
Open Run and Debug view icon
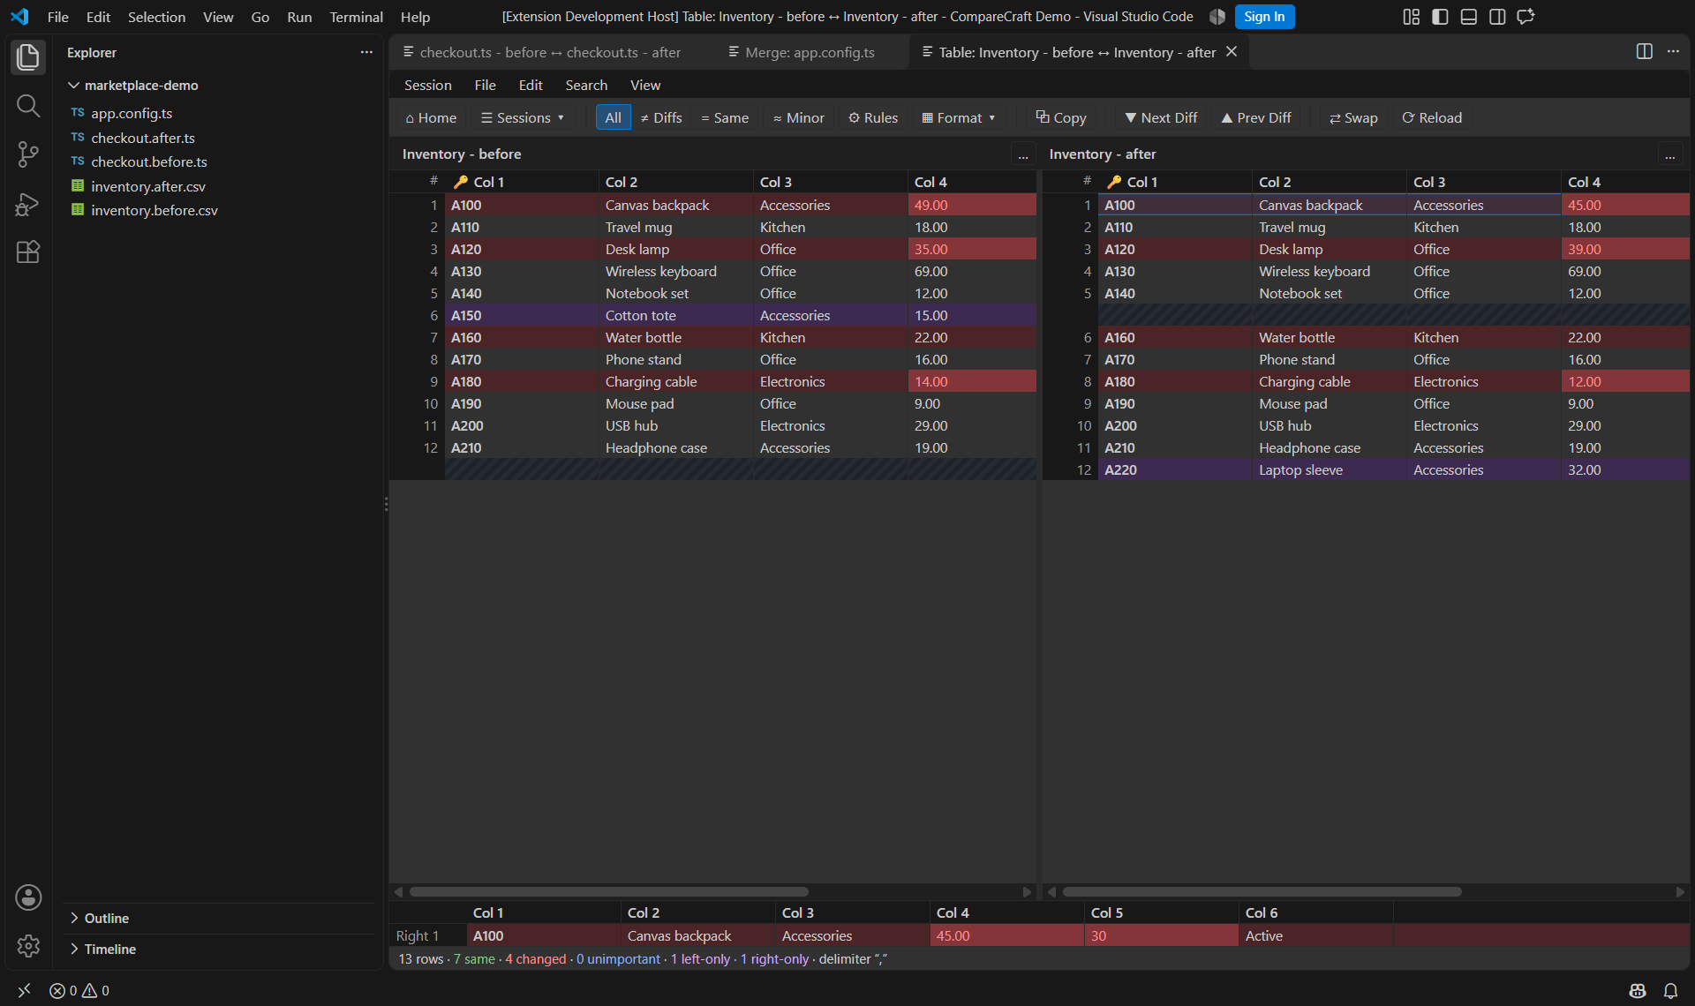click(28, 204)
